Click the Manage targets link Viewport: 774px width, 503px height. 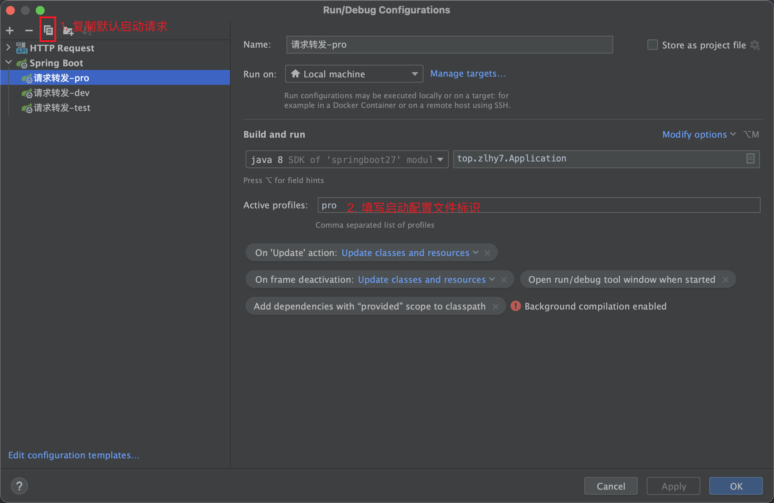(468, 74)
